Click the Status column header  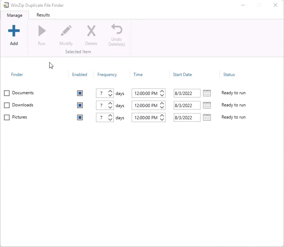click(229, 75)
